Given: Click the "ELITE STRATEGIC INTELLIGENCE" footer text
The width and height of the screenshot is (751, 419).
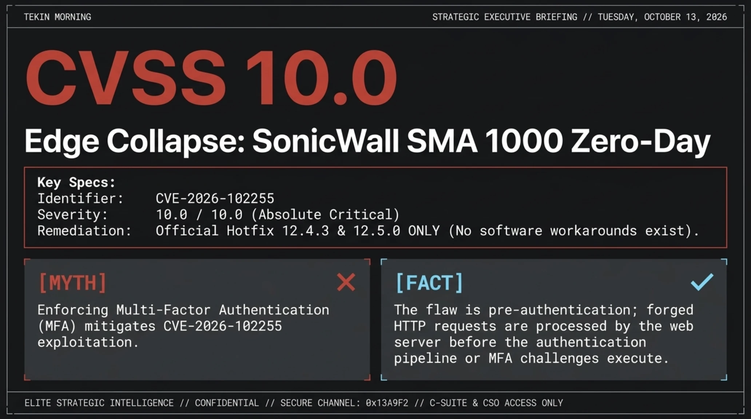Looking at the screenshot, I should [99, 403].
